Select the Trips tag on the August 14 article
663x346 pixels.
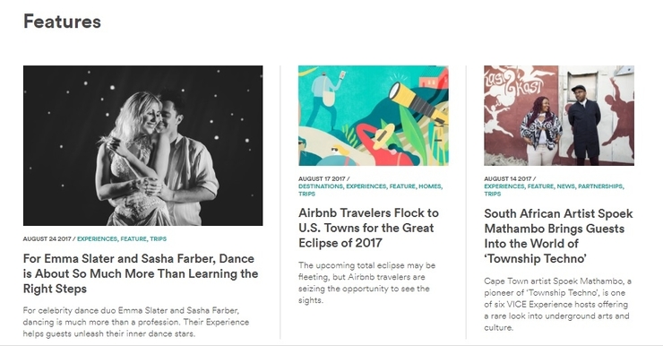(493, 194)
